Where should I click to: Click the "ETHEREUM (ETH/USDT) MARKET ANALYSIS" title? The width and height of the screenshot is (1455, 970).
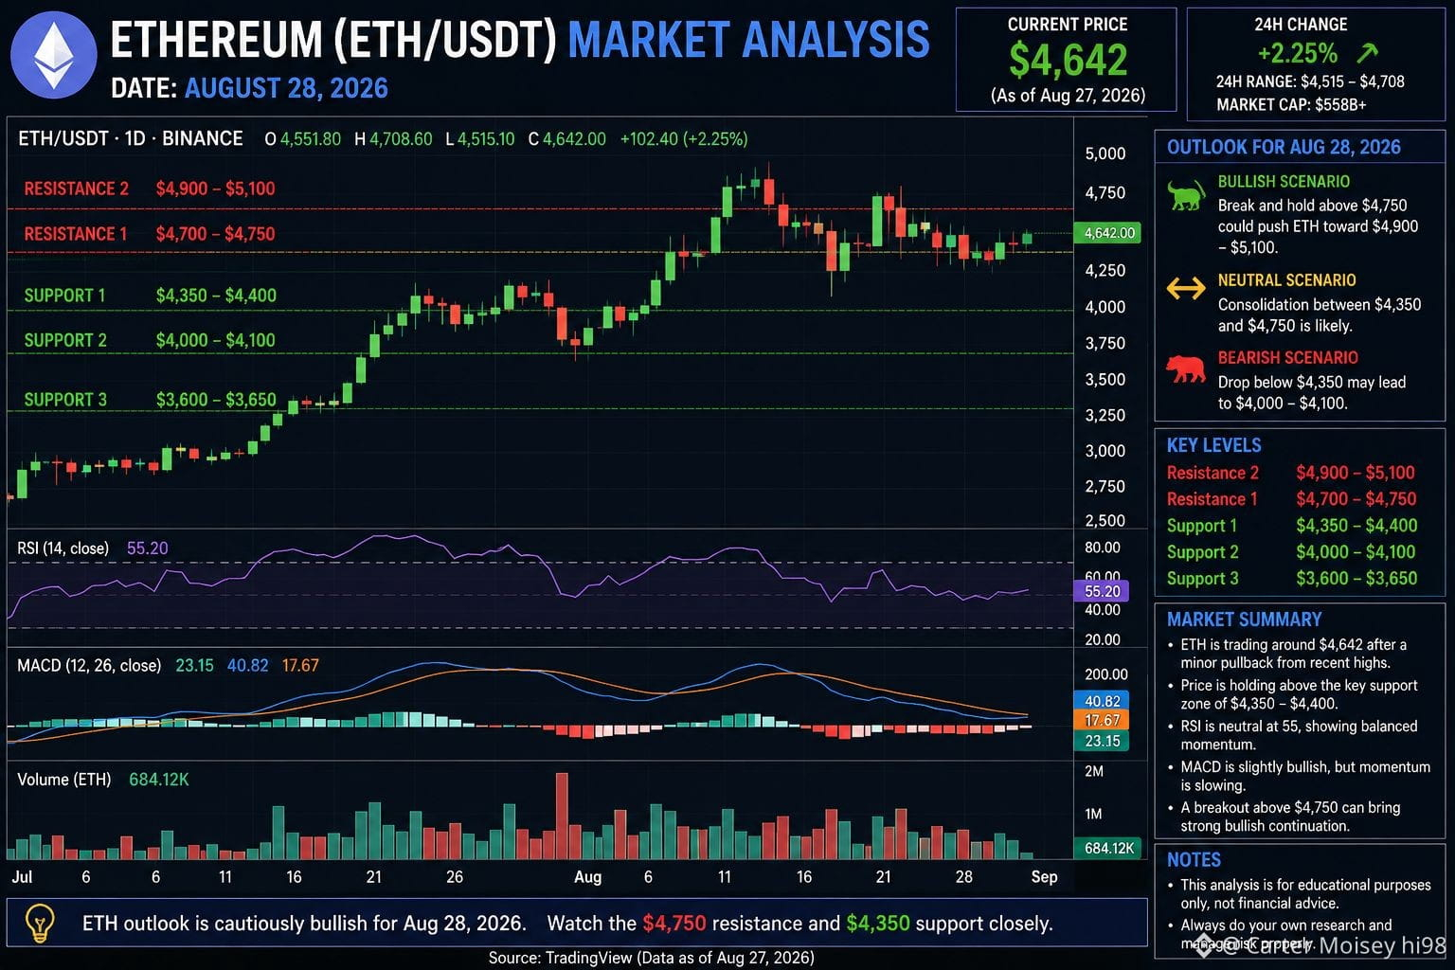520,41
